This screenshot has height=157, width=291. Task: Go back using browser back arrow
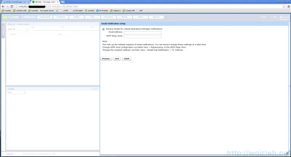coord(3,7)
